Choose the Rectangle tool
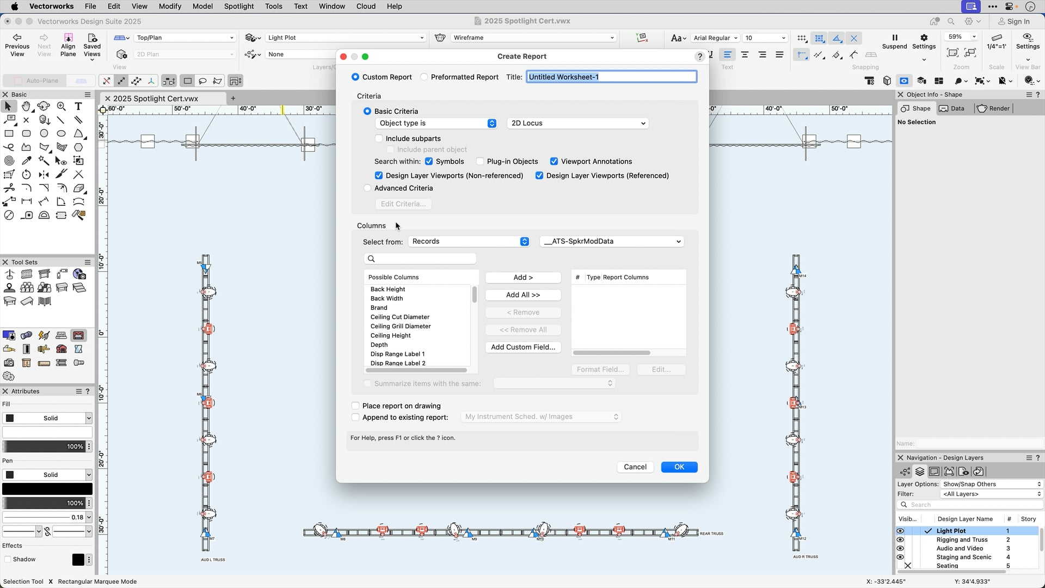1045x588 pixels. (9, 133)
